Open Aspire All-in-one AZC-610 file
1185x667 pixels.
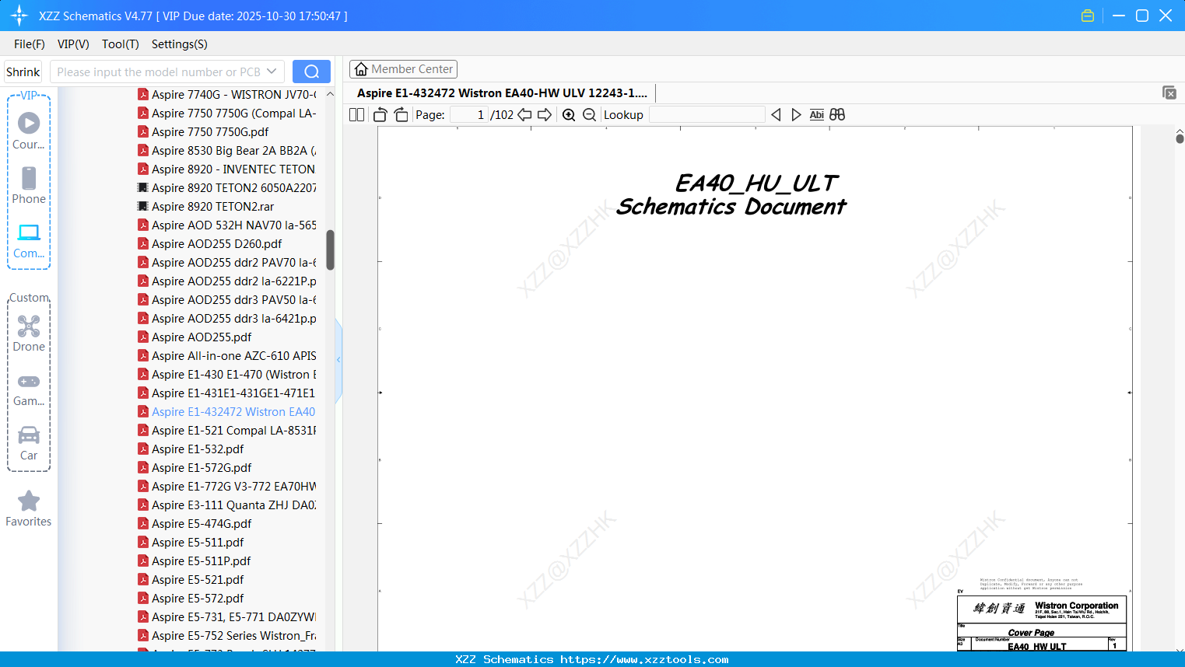click(x=227, y=356)
